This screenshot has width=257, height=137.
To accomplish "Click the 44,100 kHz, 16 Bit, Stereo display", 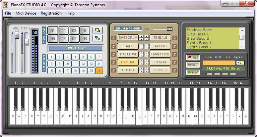I will tap(224, 68).
